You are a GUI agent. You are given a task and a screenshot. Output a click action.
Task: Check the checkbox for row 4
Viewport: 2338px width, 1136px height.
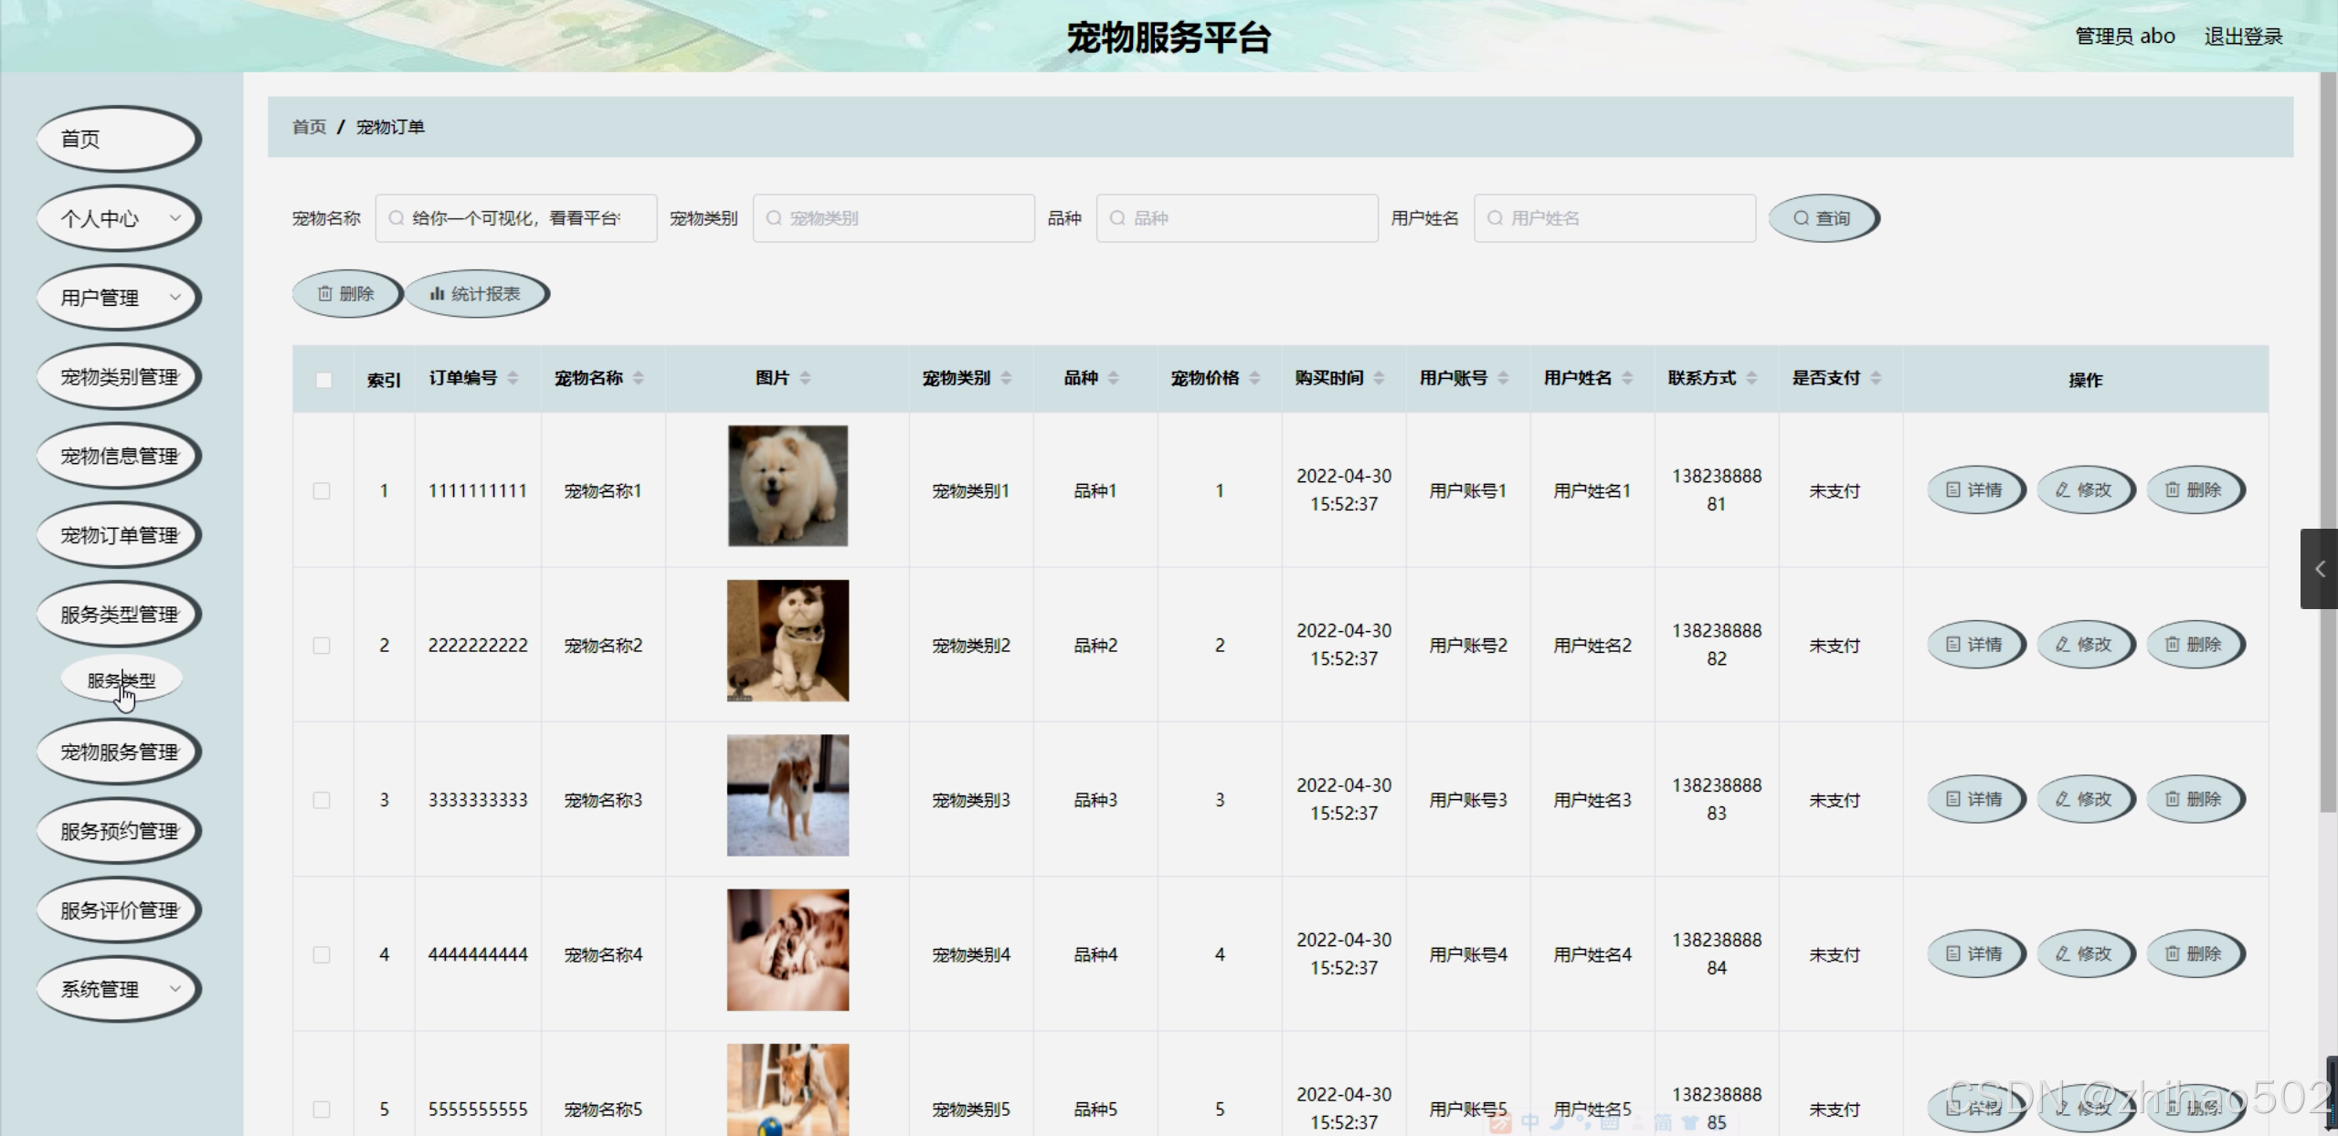coord(322,955)
